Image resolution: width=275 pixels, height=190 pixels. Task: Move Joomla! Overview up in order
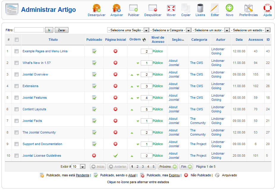tap(132, 75)
